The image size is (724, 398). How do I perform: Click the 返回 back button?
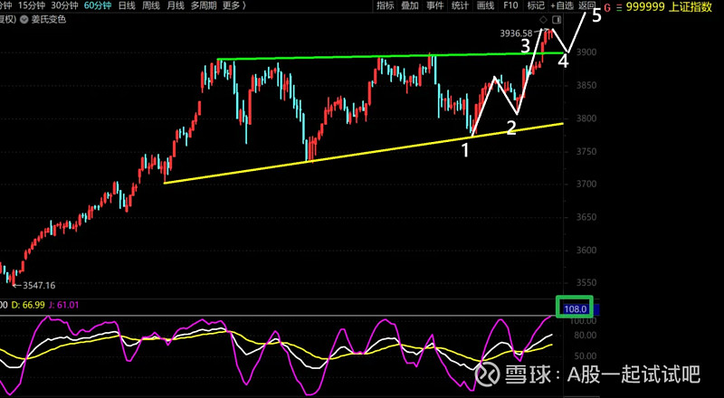coord(586,5)
